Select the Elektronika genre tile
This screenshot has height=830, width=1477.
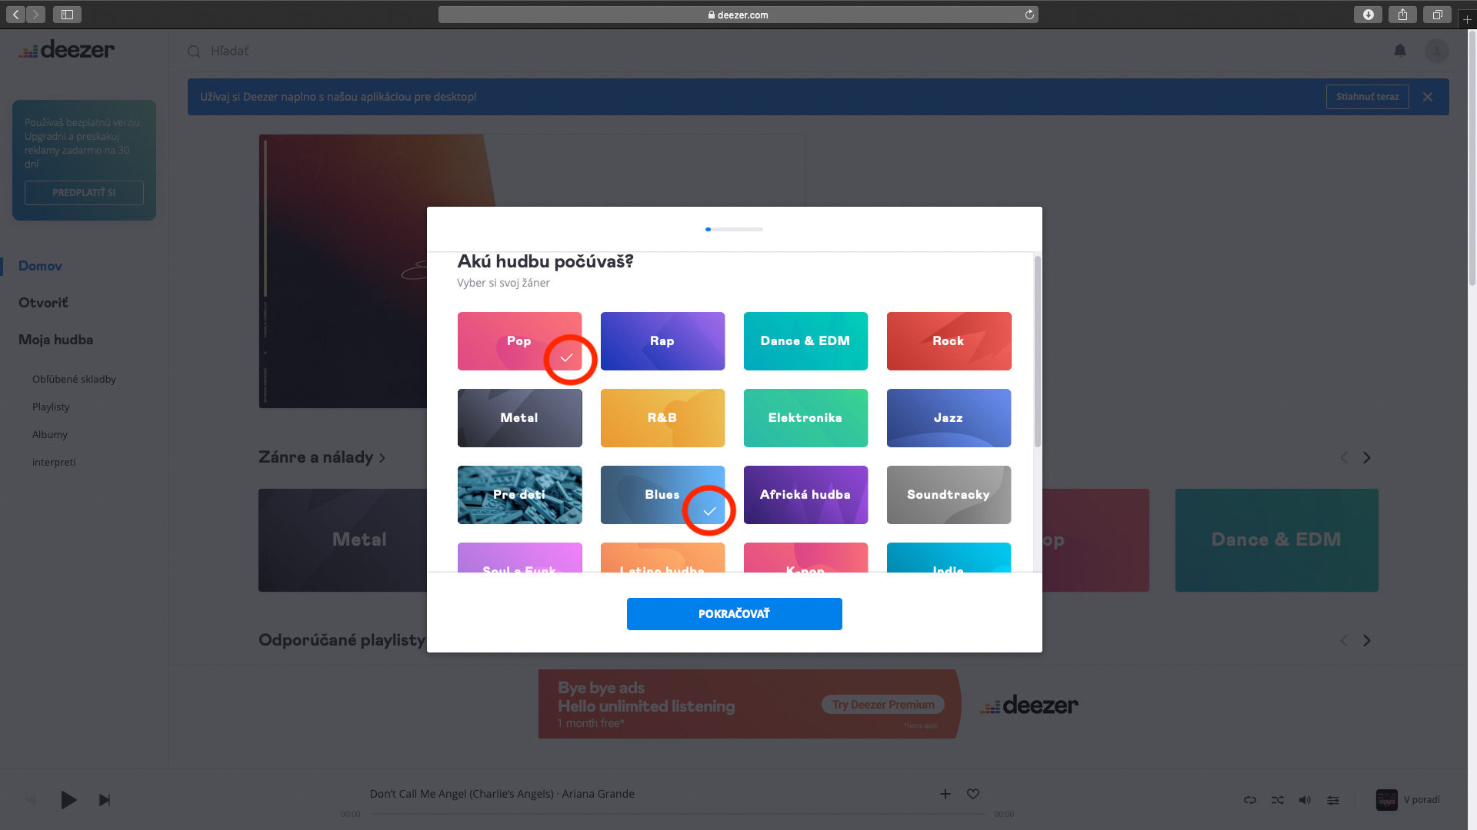[805, 418]
